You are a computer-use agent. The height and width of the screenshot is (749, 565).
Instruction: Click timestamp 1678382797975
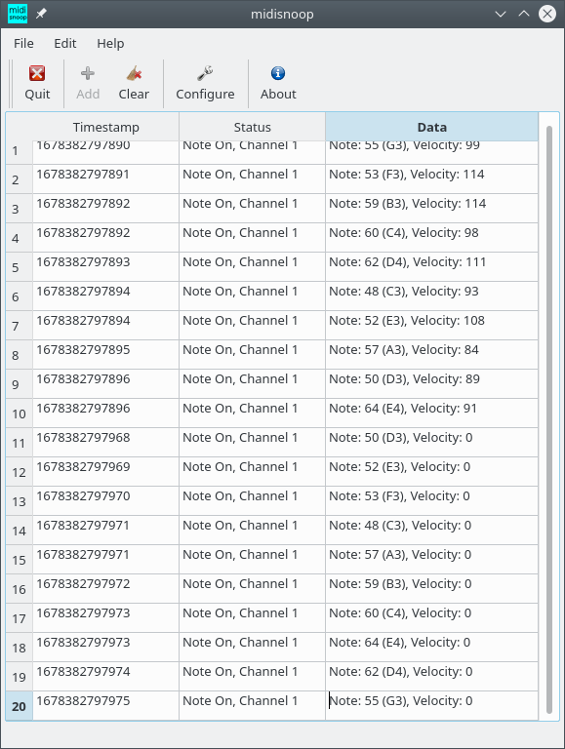point(106,706)
